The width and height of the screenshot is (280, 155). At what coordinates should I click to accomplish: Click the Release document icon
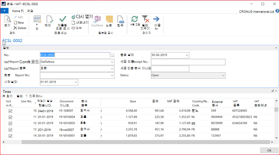coord(49,19)
